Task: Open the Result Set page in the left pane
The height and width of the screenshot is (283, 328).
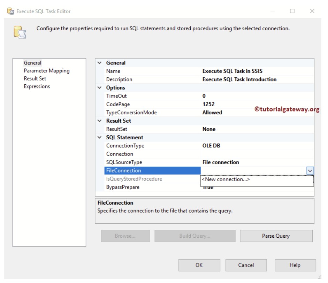Action: click(35, 78)
